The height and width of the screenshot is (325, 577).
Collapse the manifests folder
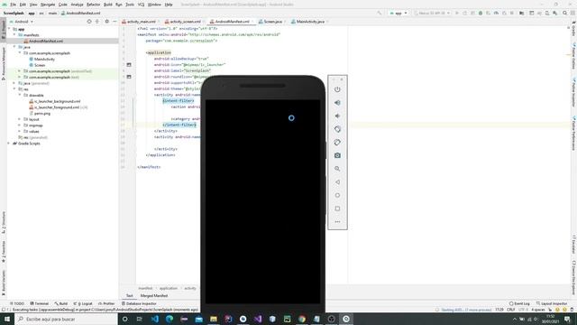[14, 35]
